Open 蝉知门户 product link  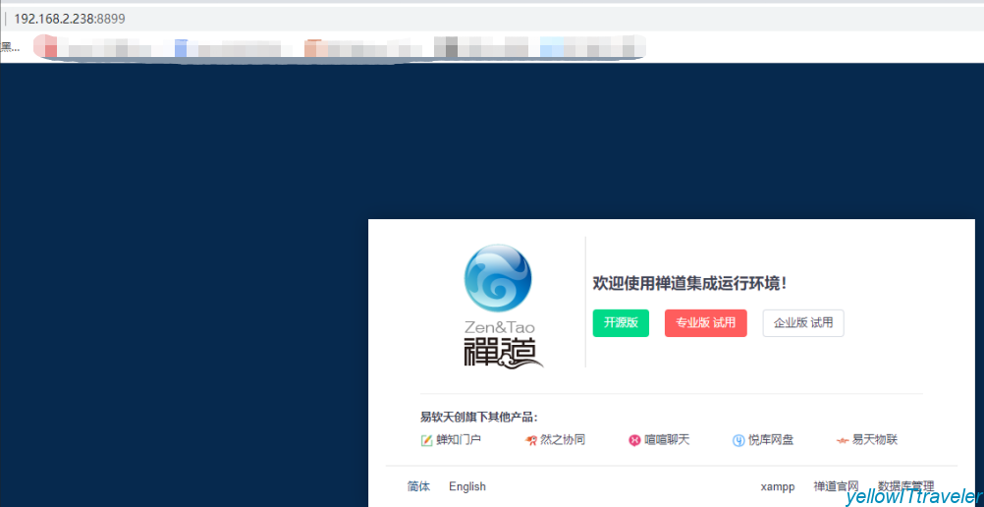(x=459, y=440)
